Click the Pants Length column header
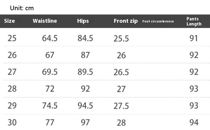This screenshot has width=210, height=130. coord(194,21)
